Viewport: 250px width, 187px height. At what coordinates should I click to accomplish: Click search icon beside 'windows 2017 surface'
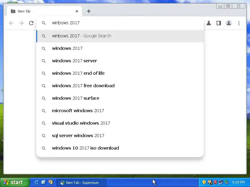(43, 98)
